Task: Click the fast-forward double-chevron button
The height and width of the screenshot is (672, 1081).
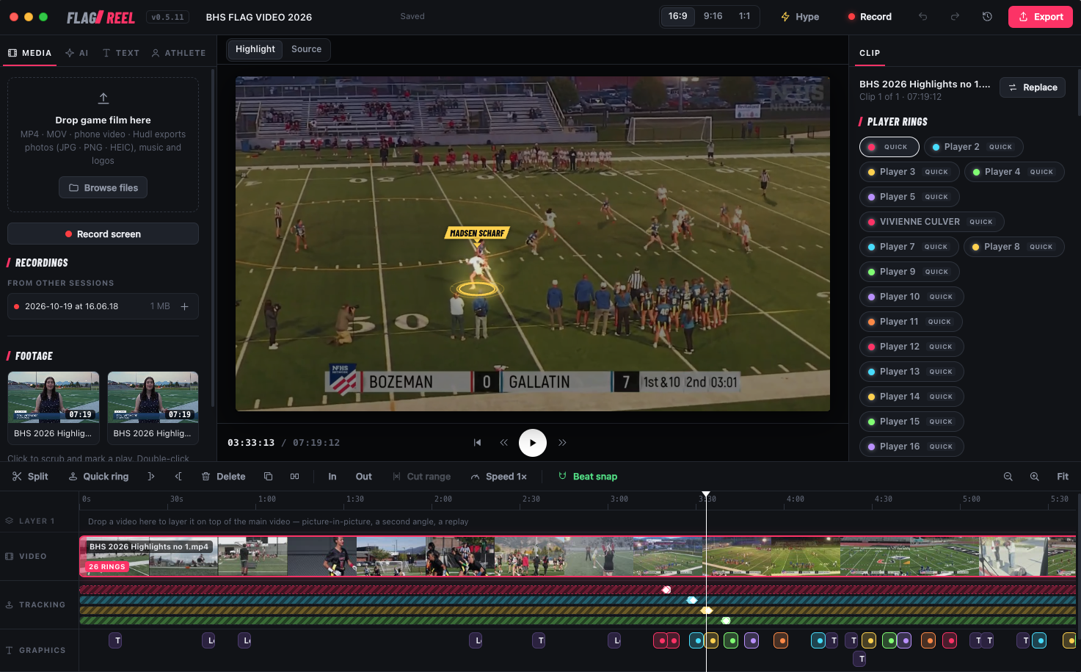Action: 562,443
